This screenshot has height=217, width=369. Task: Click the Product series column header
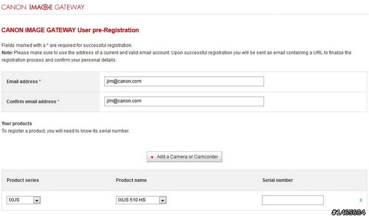[x=23, y=180]
